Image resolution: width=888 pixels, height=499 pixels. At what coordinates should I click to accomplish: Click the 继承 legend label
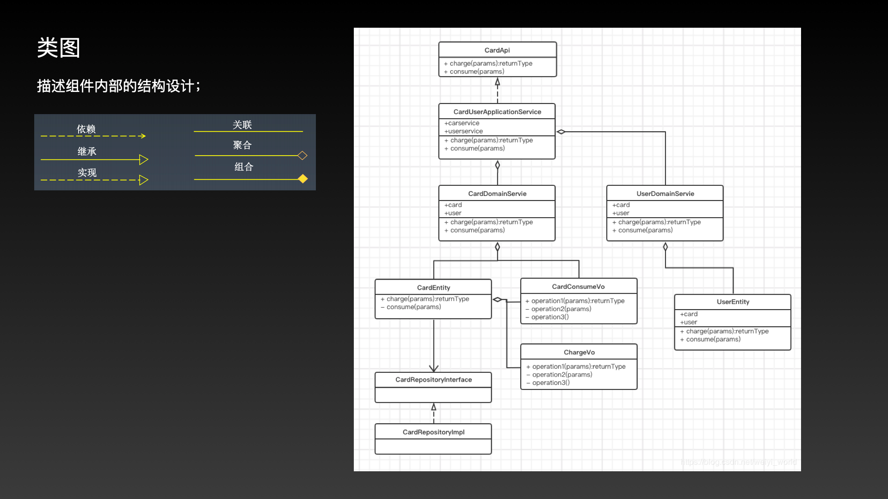click(x=87, y=151)
